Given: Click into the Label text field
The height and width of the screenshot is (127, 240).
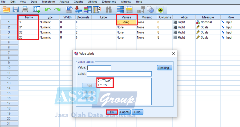Looking at the screenshot, I should (119, 74).
